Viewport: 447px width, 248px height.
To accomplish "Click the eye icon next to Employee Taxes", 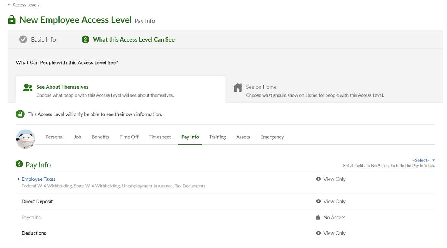I will (318, 179).
